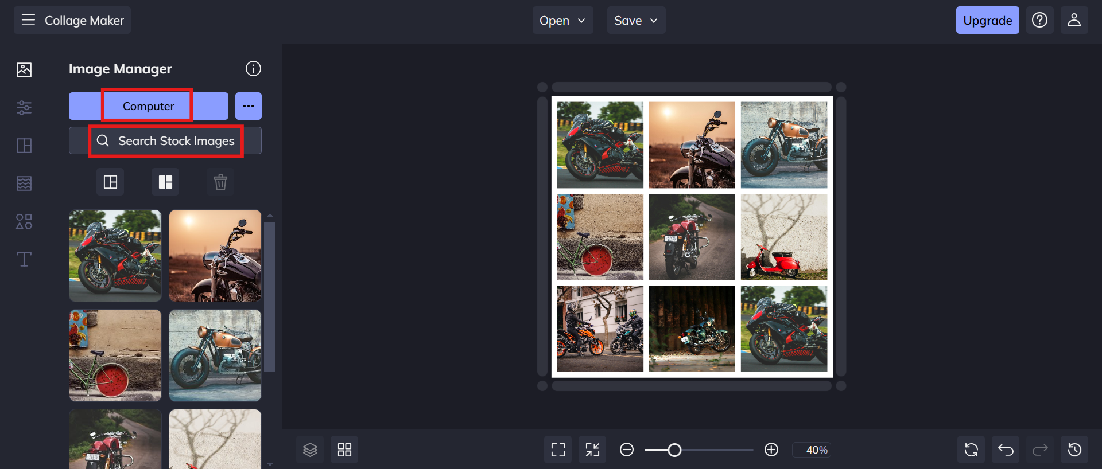Click the Image Manager heading
This screenshot has height=469, width=1102.
[x=121, y=69]
